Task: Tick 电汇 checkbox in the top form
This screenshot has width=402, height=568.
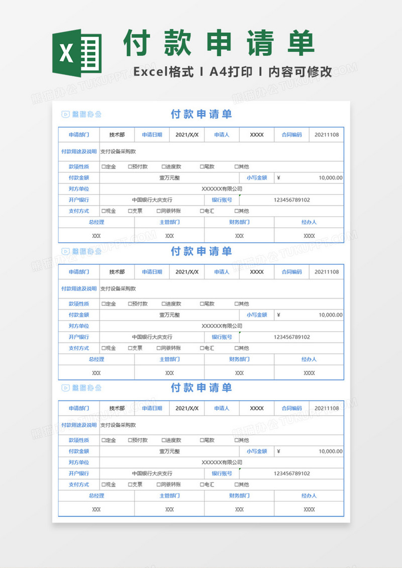Action: (202, 211)
